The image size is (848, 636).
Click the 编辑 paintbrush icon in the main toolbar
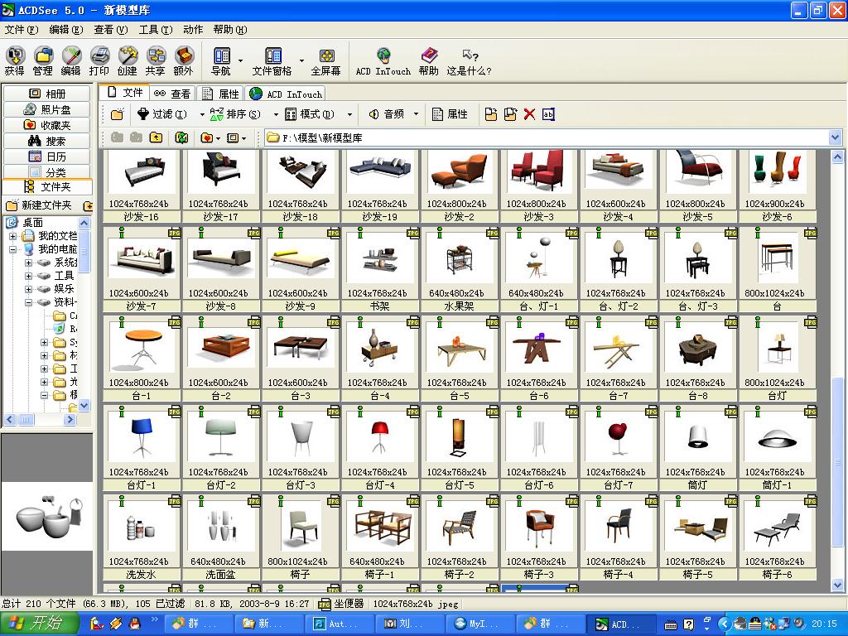pyautogui.click(x=71, y=60)
